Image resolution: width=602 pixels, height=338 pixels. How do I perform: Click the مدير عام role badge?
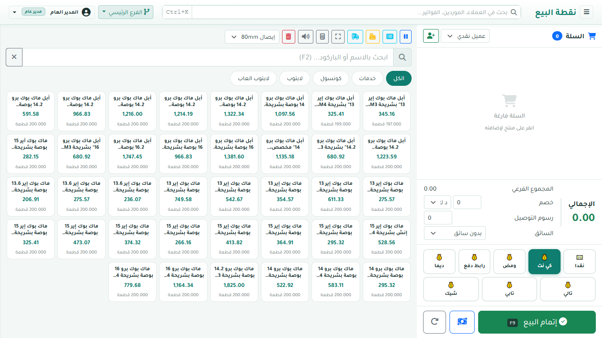coord(33,11)
